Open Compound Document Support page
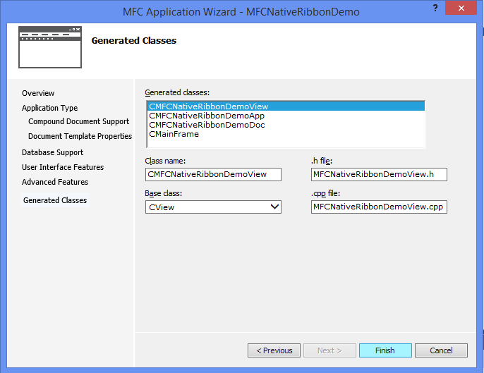This screenshot has width=484, height=373. coord(79,121)
